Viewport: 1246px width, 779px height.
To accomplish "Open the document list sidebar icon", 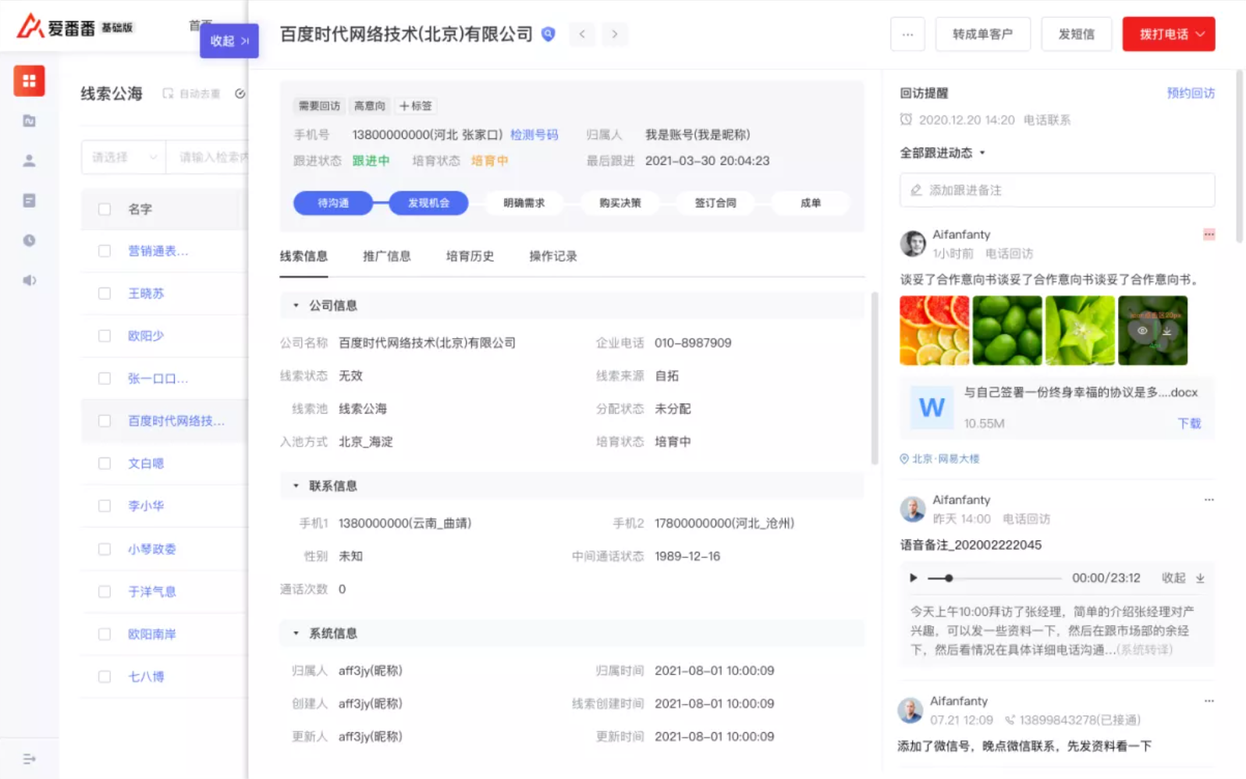I will pos(29,201).
